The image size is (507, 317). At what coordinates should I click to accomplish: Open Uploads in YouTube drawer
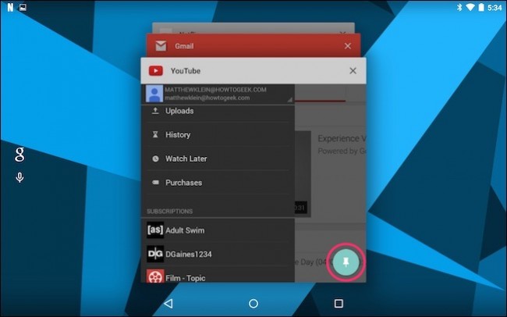[x=218, y=111]
